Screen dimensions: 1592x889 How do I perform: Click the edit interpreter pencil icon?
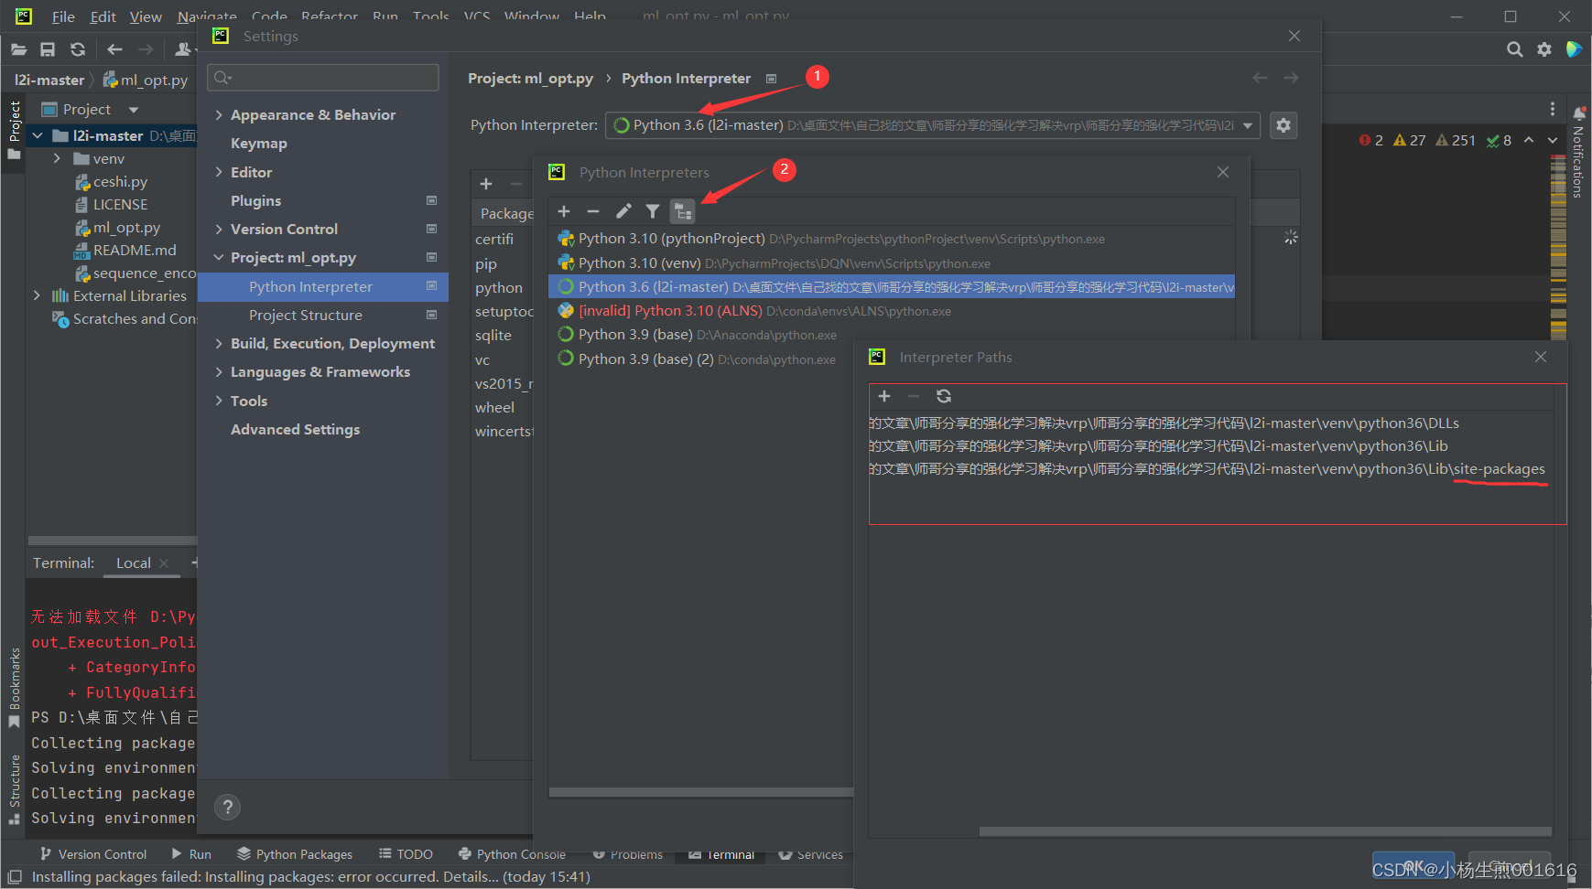(623, 211)
